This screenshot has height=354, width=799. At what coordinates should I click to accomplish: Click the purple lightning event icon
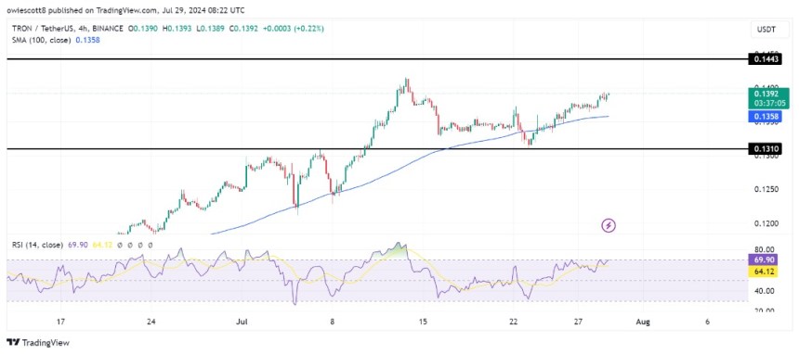point(609,225)
